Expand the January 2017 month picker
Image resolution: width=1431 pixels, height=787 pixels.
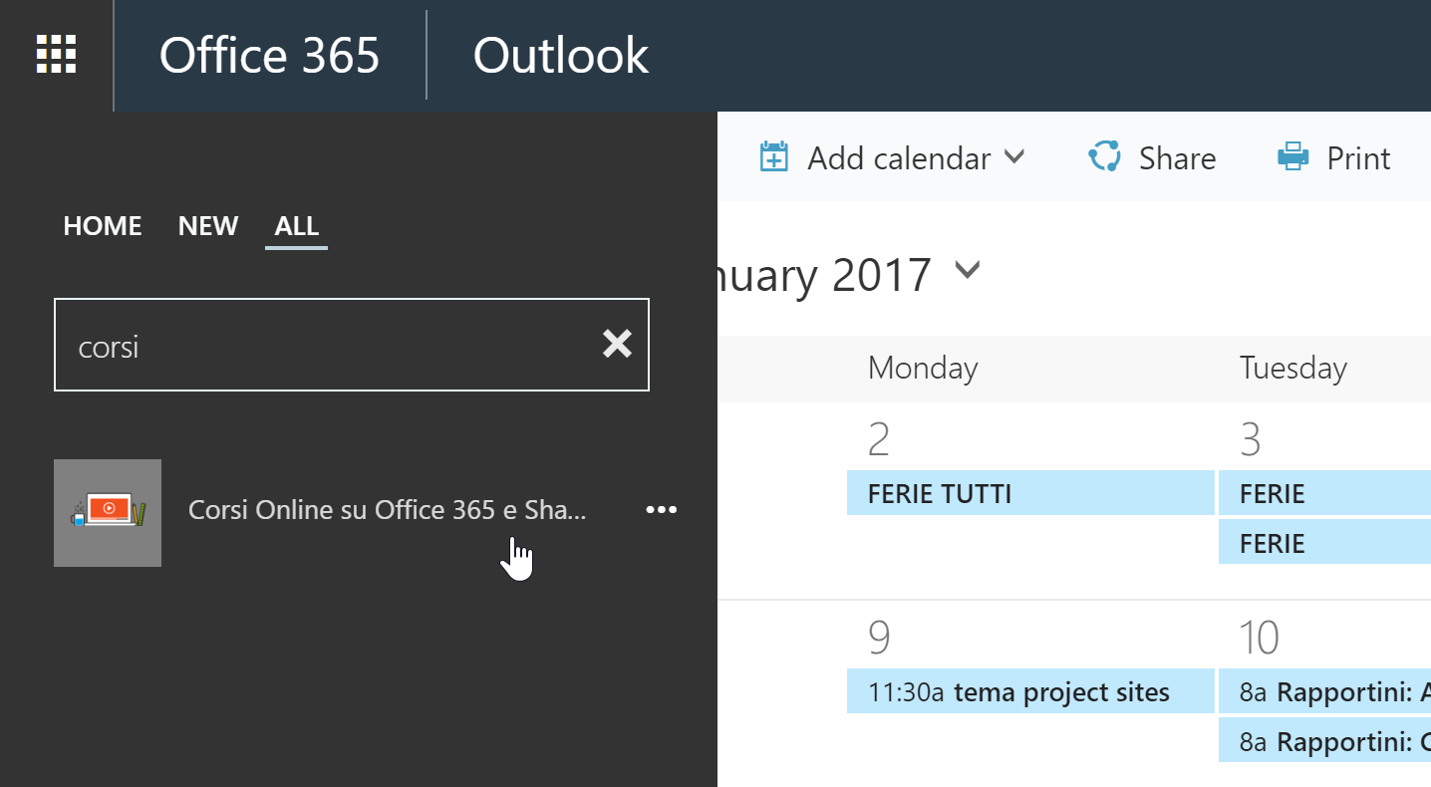pyautogui.click(x=968, y=270)
